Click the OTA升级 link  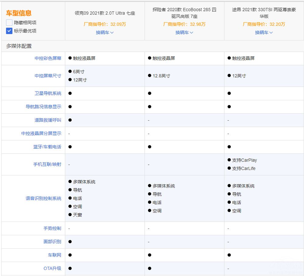(x=52, y=268)
